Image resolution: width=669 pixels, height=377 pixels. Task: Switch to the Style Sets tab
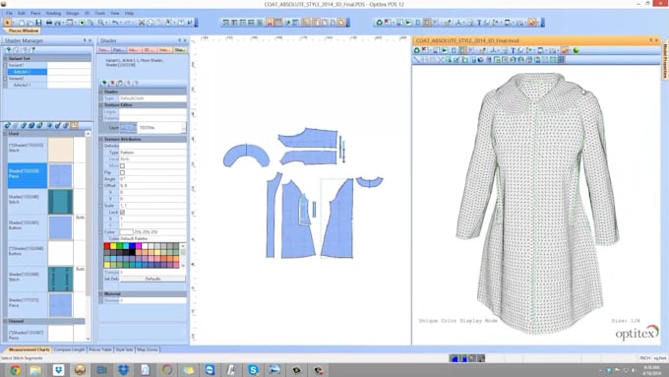tap(124, 349)
